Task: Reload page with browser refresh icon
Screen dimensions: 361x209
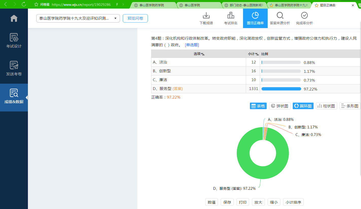Action: point(24,4)
